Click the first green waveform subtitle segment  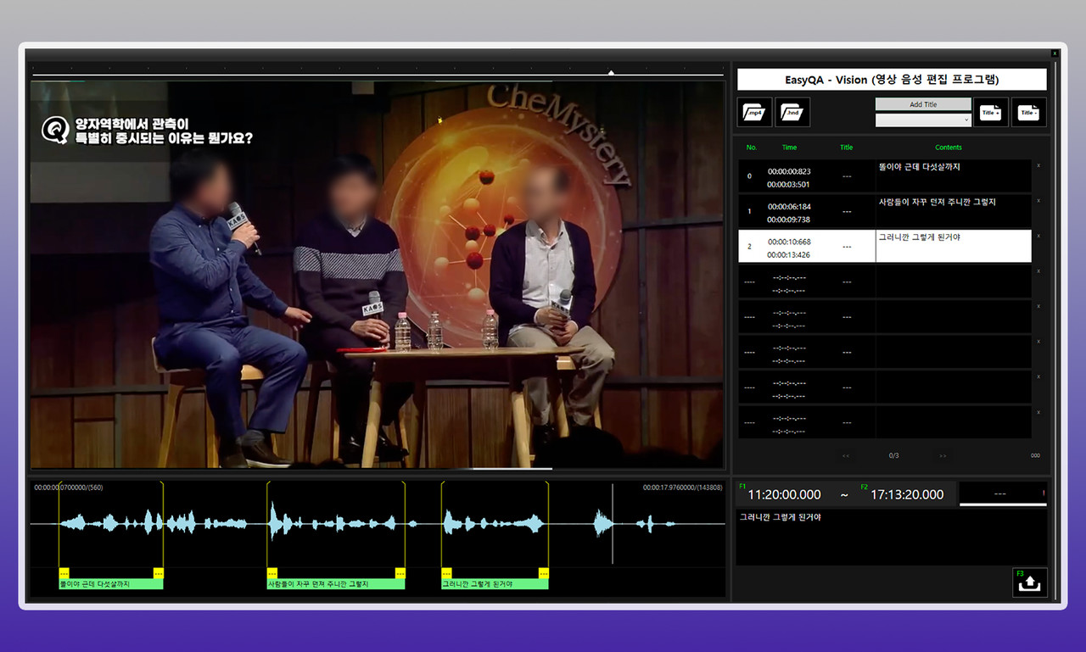110,584
